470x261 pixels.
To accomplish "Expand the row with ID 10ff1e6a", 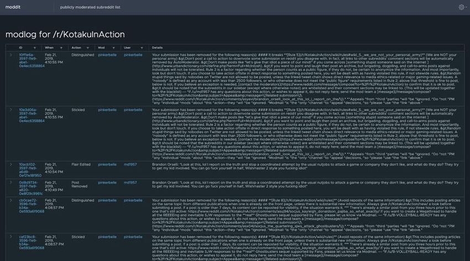I will point(11,55).
